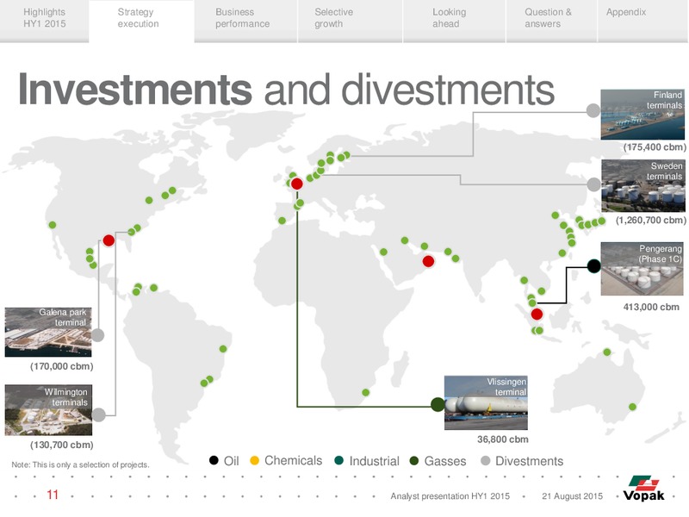Select the dark green Gasses legend dot
The image size is (689, 517).
413,460
